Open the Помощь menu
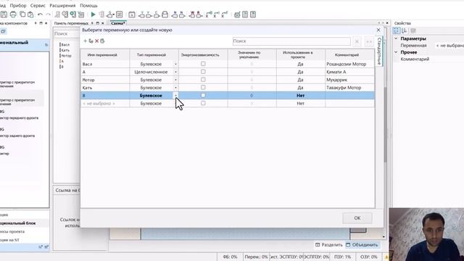Screen dimensions: 464x261 pos(88,5)
